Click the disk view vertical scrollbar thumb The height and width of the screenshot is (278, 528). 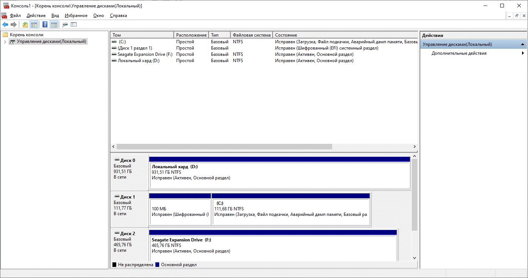point(414,195)
